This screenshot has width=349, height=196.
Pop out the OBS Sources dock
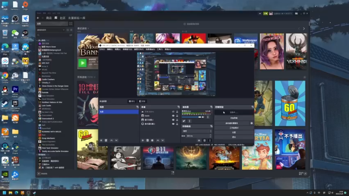click(178, 107)
